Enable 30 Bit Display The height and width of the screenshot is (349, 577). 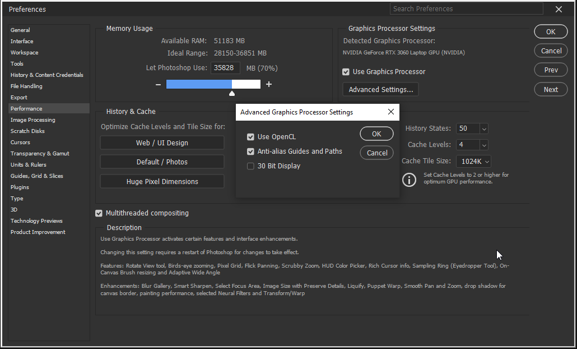(x=250, y=166)
